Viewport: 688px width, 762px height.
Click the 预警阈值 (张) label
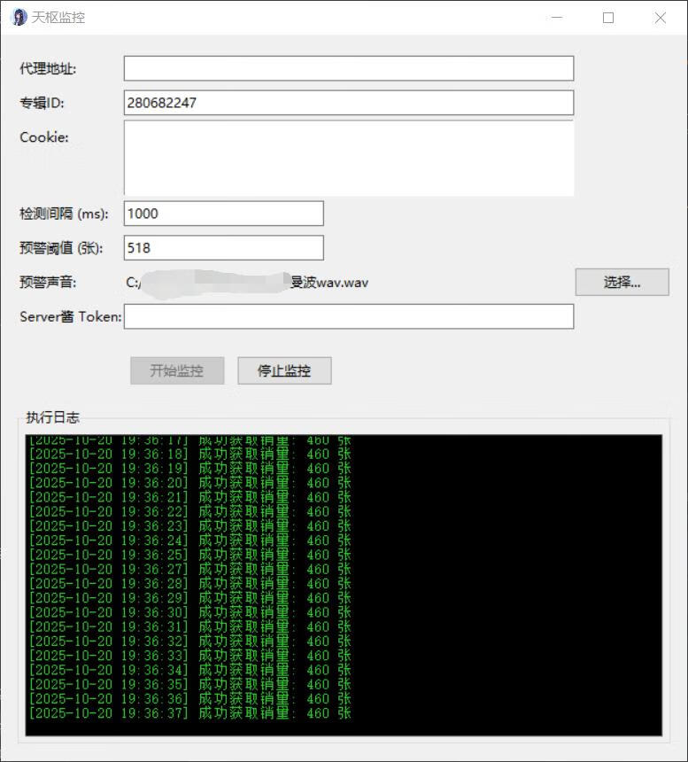(61, 248)
